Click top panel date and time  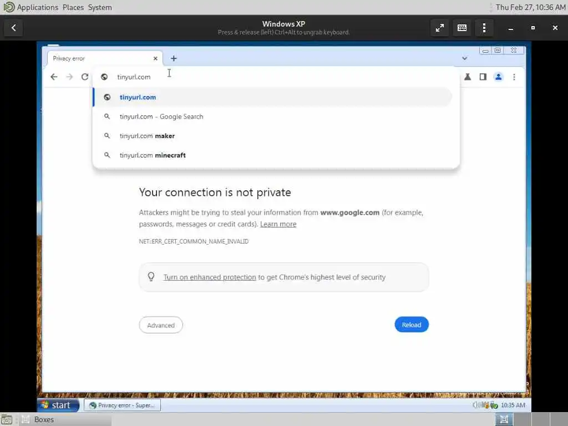pos(530,7)
